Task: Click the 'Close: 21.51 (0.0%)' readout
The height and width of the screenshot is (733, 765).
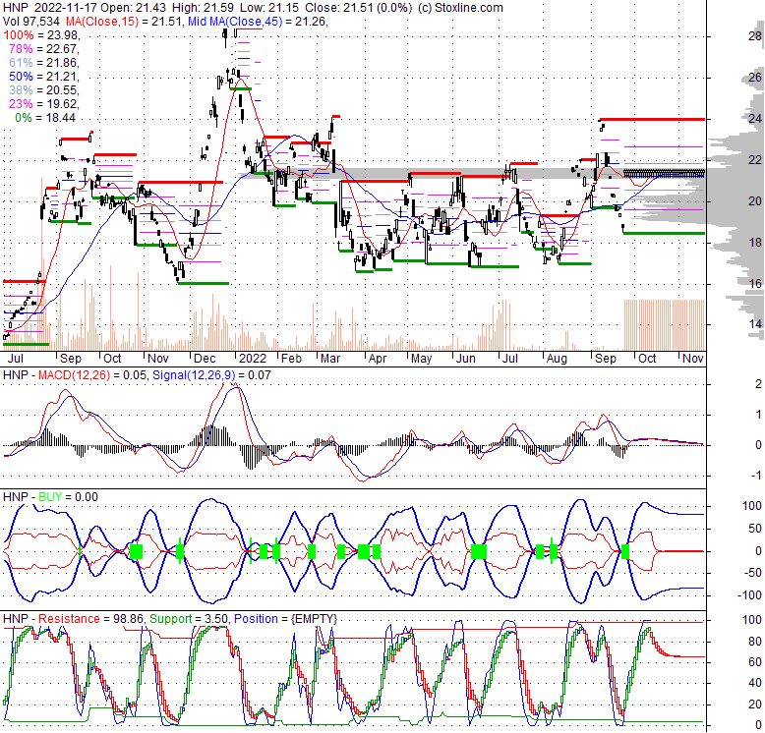Action: pyautogui.click(x=358, y=8)
